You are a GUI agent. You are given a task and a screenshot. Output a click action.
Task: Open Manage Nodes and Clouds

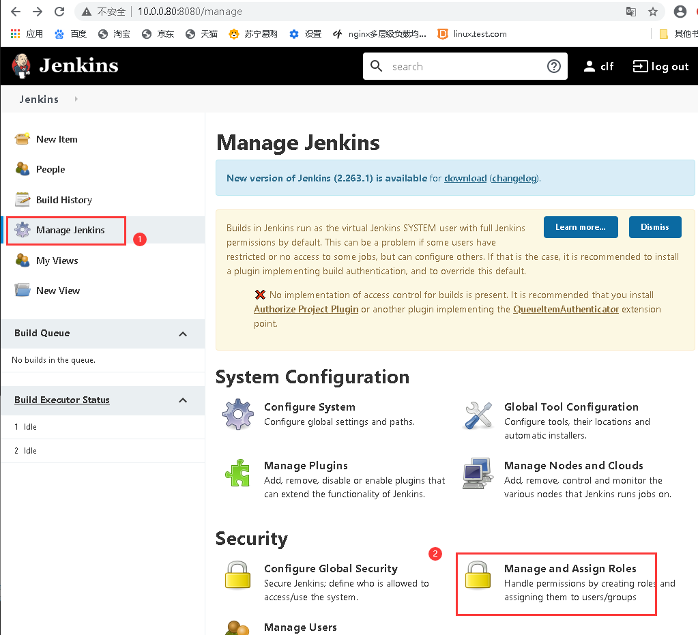[x=573, y=465]
